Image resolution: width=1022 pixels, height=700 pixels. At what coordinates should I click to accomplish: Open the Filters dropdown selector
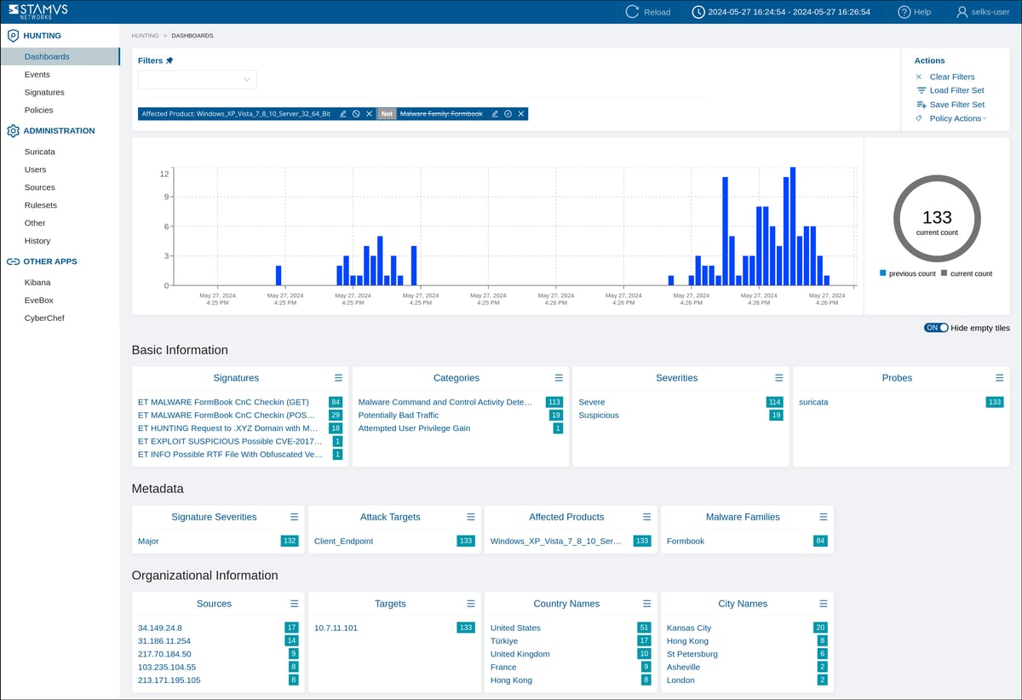pyautogui.click(x=197, y=80)
